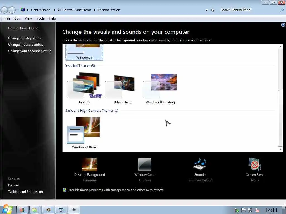Click the Harmony label under Desktop Background
This screenshot has height=214, width=286.
tap(90, 180)
